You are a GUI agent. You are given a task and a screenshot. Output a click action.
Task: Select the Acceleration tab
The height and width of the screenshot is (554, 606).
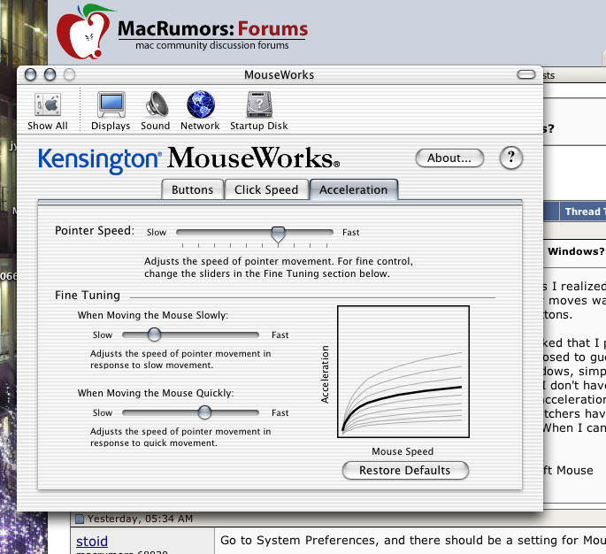[353, 189]
